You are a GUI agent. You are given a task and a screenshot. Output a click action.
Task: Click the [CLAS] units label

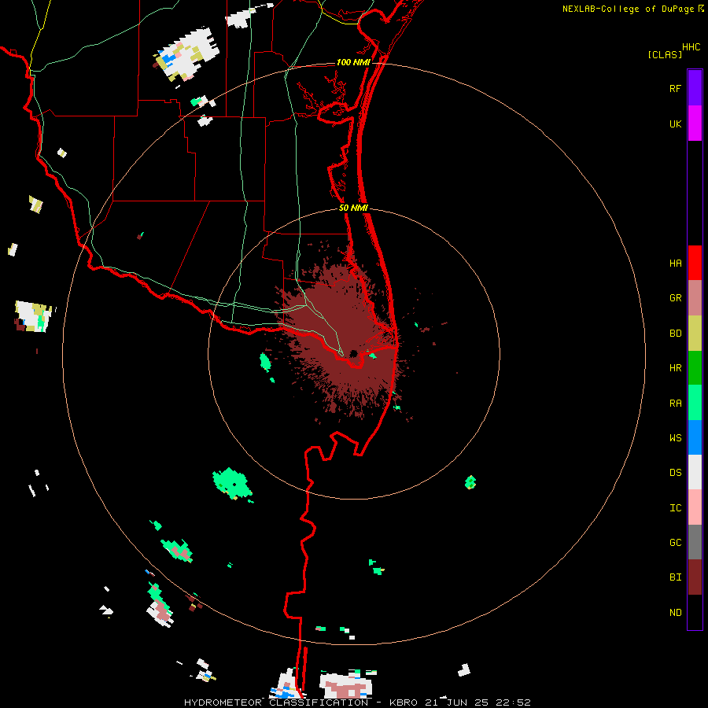(665, 54)
